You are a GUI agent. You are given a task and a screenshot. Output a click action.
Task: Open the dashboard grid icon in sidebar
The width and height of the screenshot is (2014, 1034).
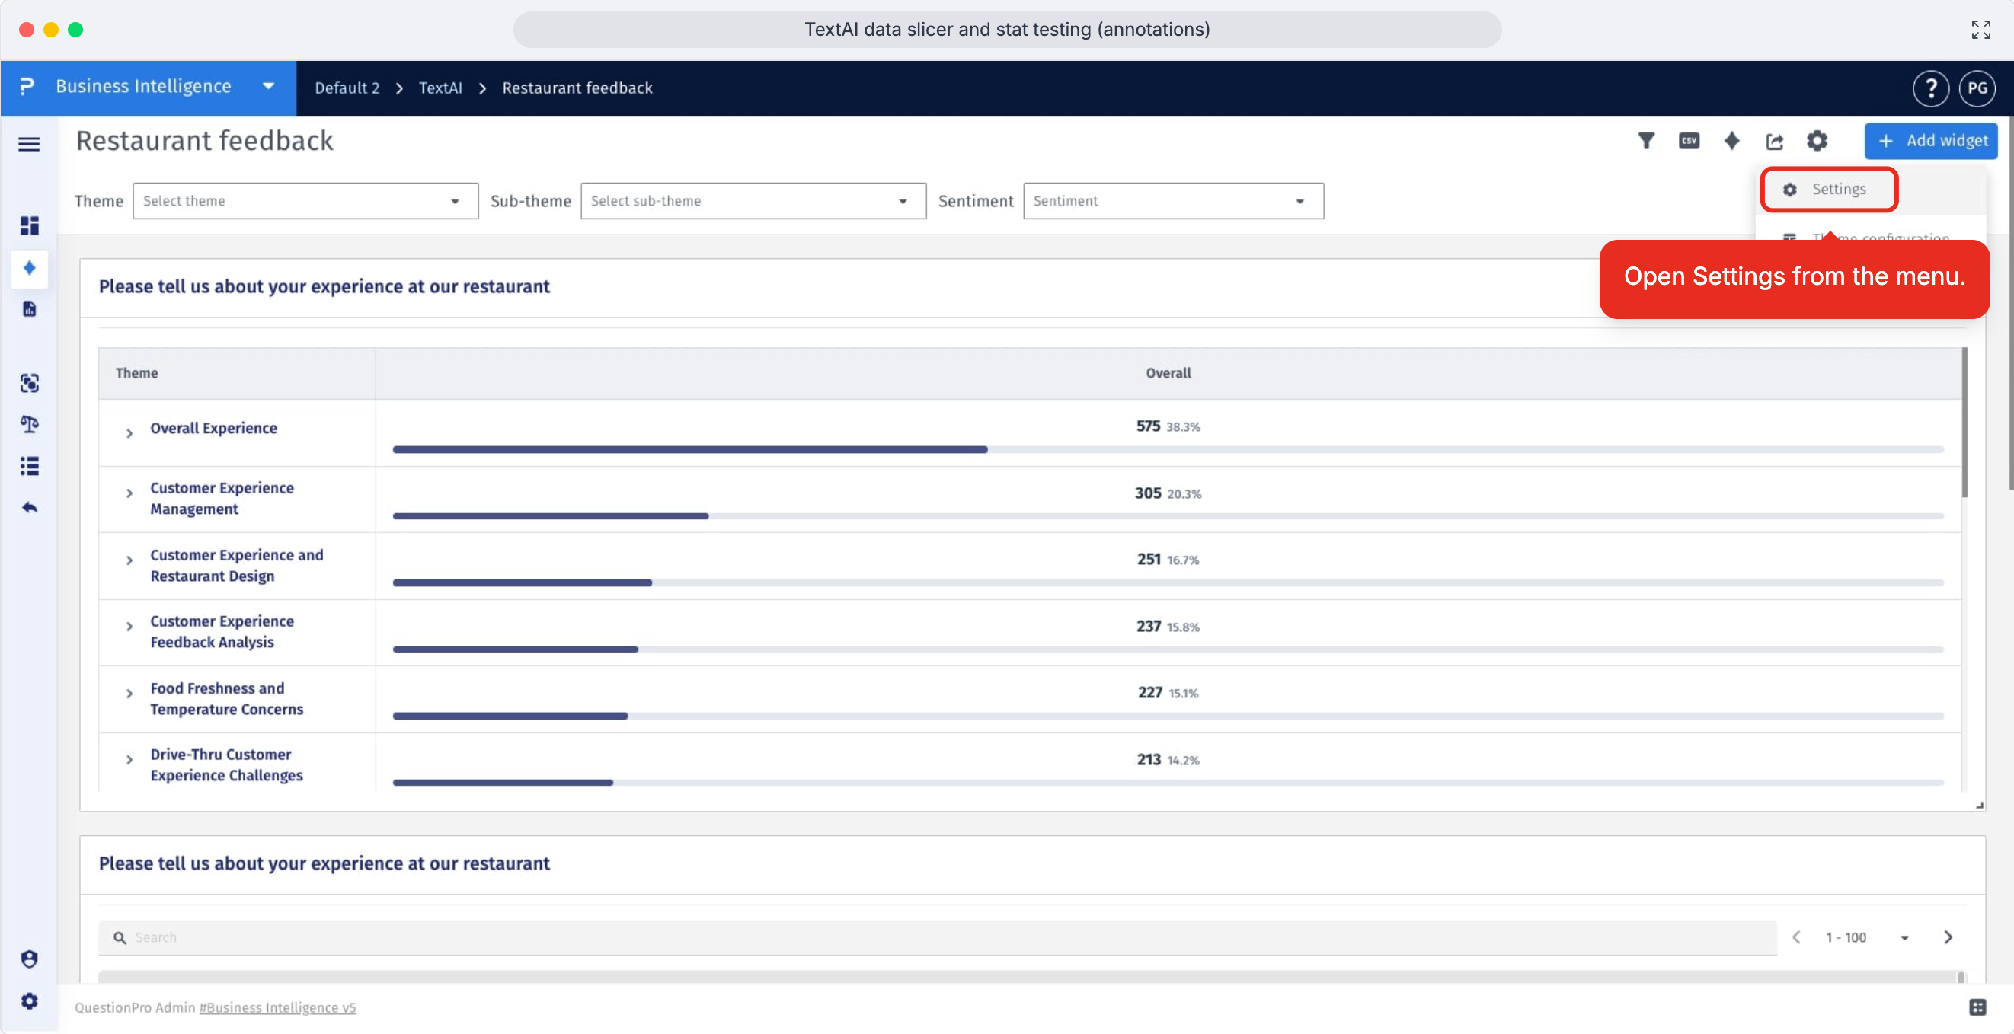(x=30, y=226)
